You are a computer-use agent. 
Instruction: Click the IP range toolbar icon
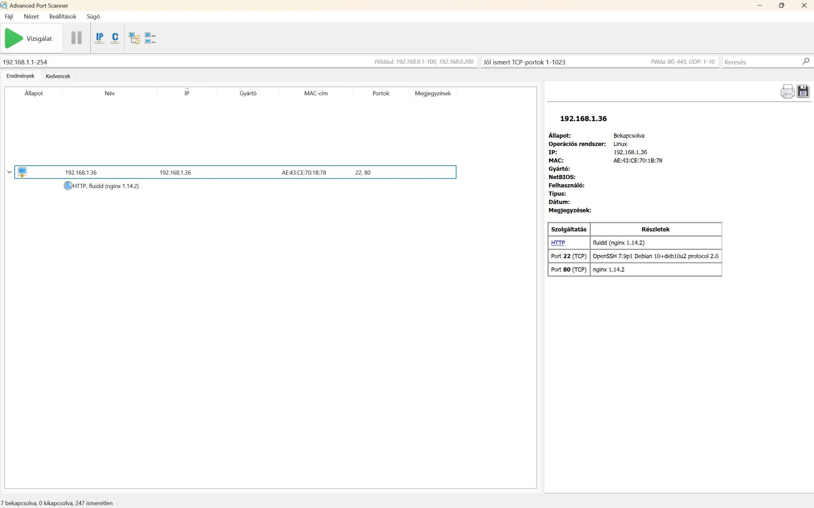tap(99, 38)
